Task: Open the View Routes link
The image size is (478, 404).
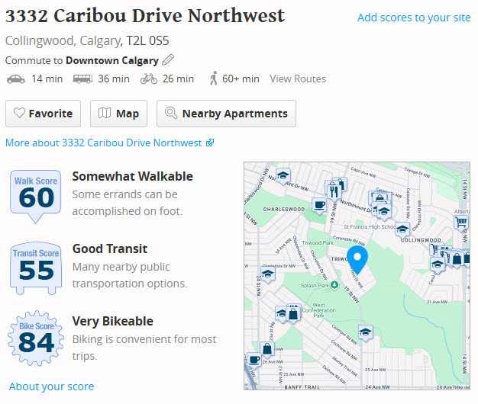Action: [x=298, y=79]
